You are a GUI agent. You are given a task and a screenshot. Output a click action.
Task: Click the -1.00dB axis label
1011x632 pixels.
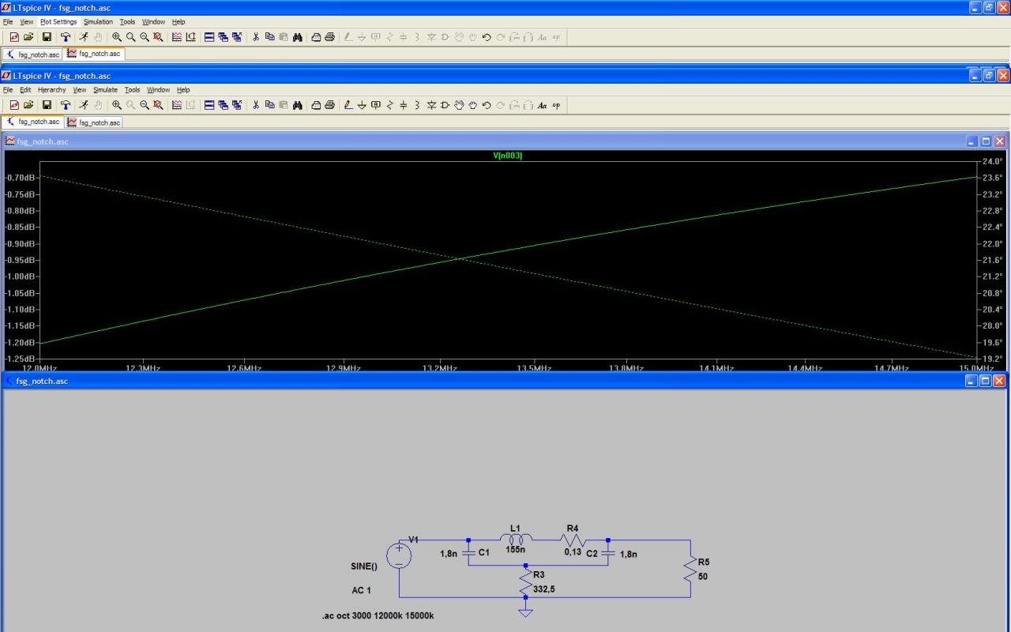coord(21,276)
